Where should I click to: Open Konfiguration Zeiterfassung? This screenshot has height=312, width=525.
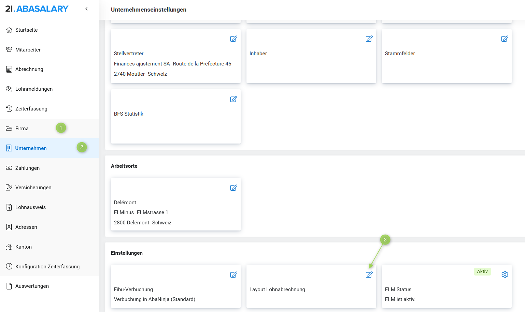point(47,267)
